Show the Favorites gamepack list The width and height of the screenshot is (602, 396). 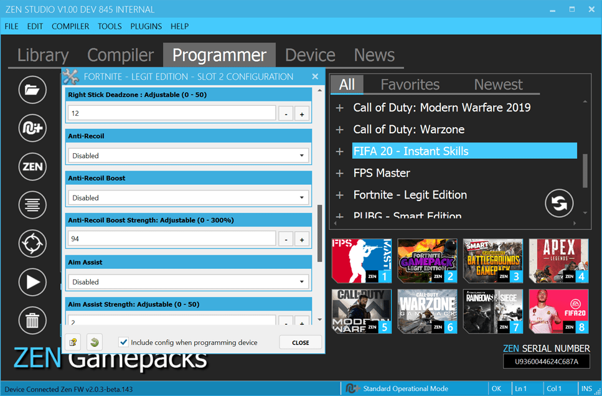click(x=410, y=85)
